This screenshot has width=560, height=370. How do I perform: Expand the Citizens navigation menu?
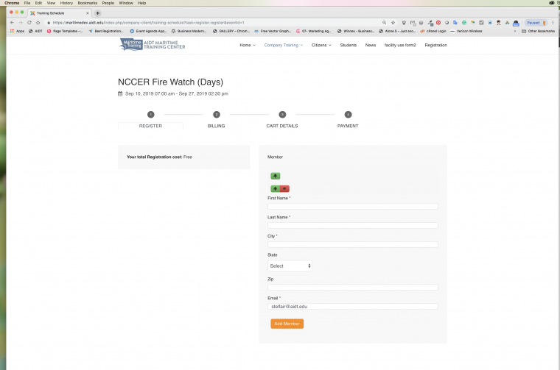pyautogui.click(x=321, y=46)
